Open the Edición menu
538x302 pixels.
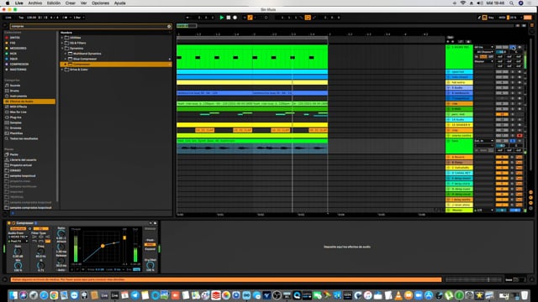(x=54, y=3)
